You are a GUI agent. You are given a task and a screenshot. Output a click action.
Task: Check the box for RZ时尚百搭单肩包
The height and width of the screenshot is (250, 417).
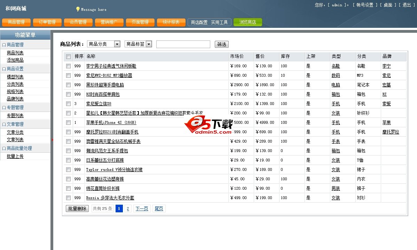click(x=68, y=94)
